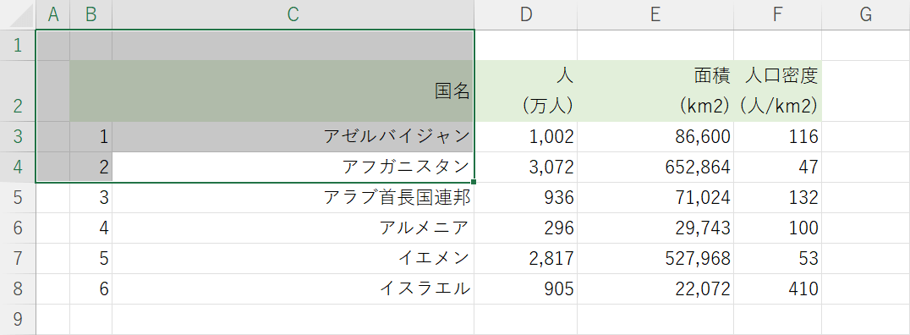Click the 国名 header cell

point(293,91)
